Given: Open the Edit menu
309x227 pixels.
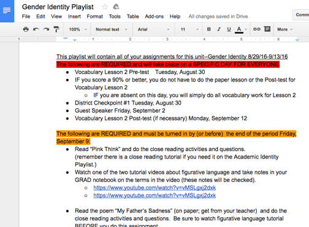Looking at the screenshot, I should [x=40, y=17].
